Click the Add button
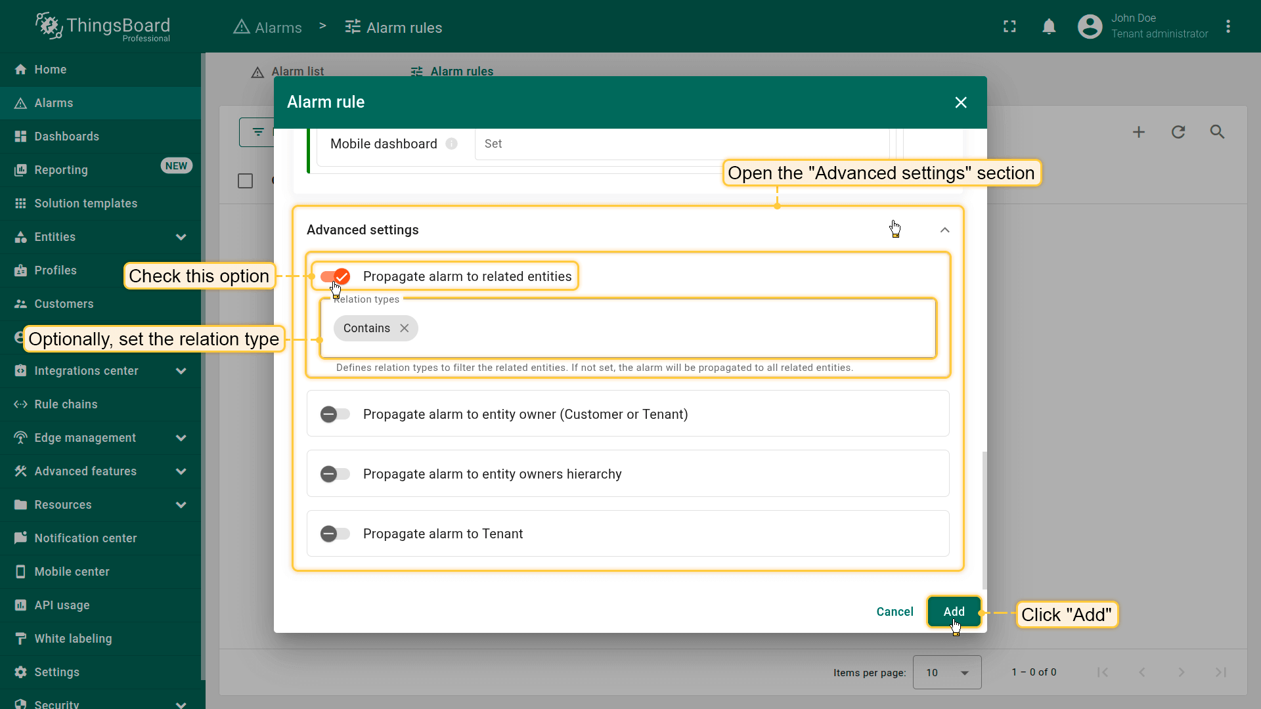1261x709 pixels. [x=954, y=612]
